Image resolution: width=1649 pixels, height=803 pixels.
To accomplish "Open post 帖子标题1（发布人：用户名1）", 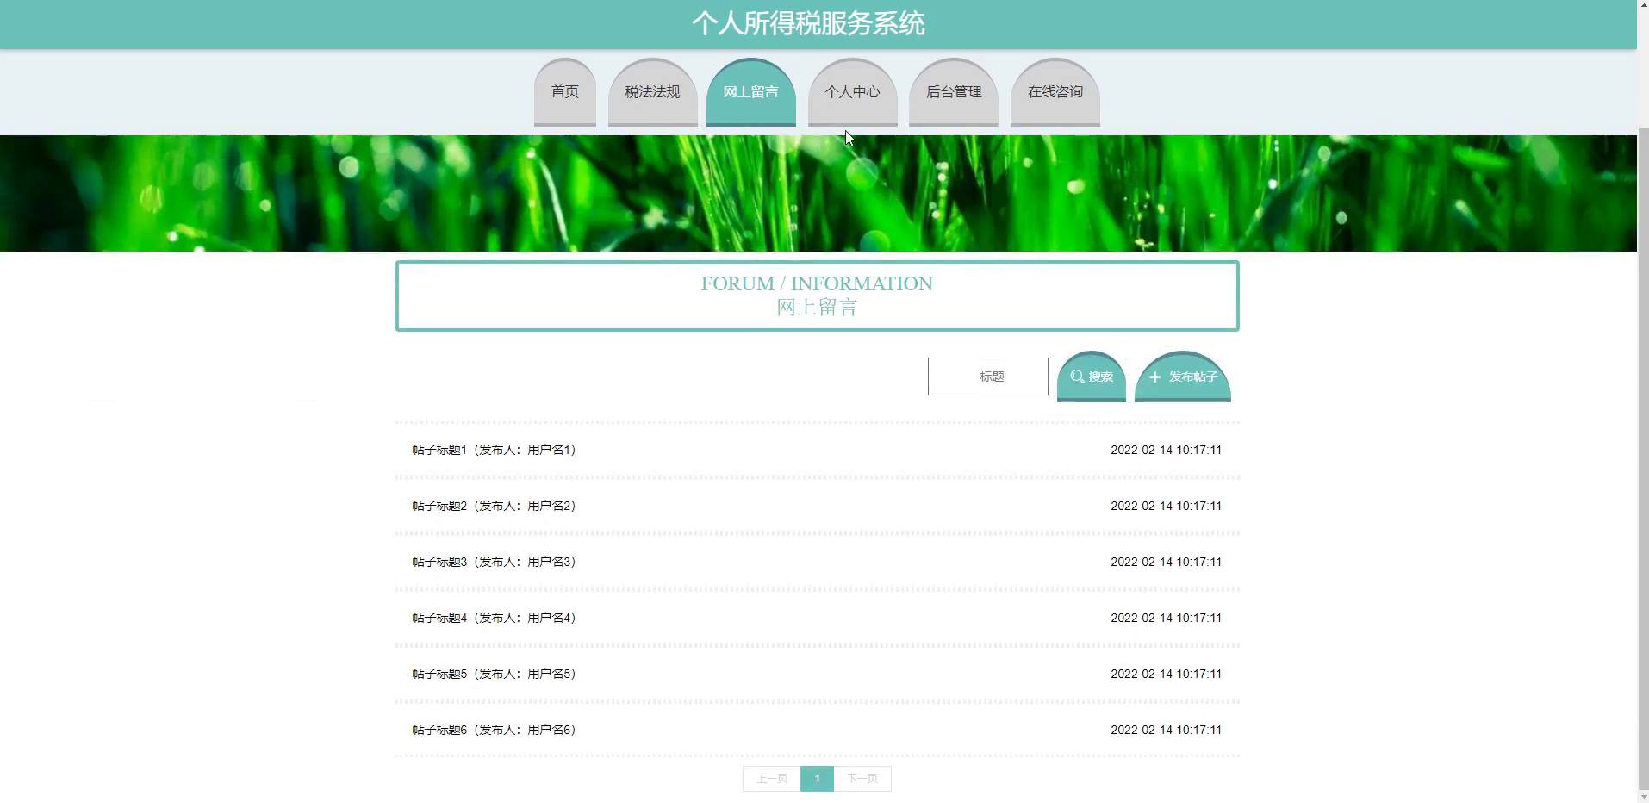I will pos(494,450).
